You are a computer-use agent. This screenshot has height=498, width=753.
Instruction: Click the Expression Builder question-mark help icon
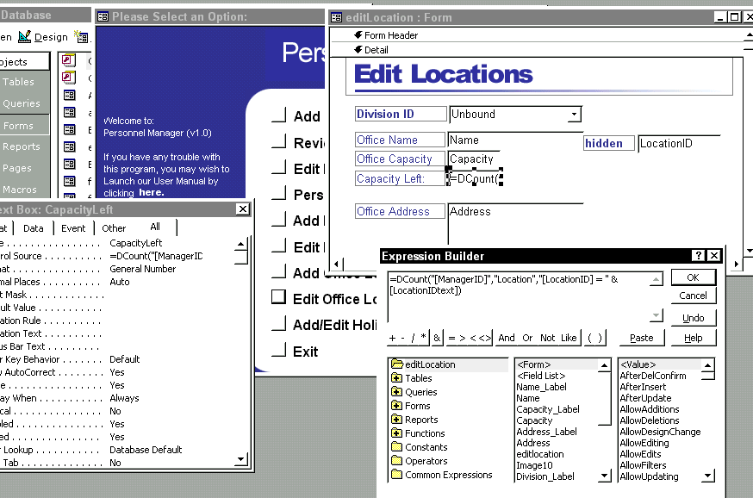coord(698,256)
